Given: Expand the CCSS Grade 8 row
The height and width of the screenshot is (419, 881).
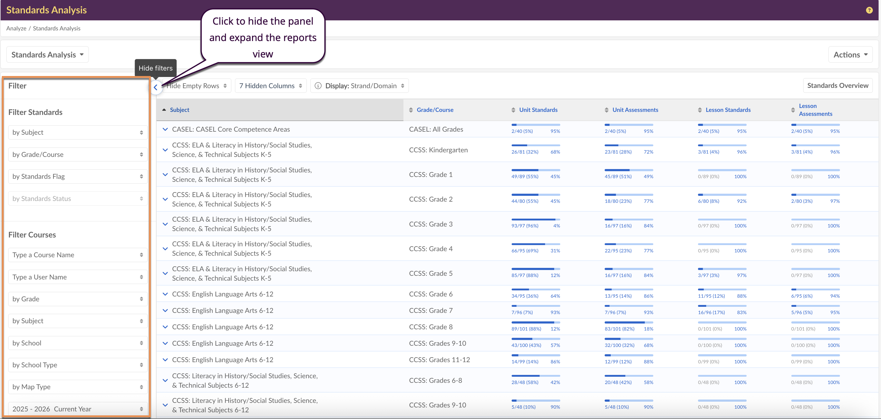Looking at the screenshot, I should [165, 327].
